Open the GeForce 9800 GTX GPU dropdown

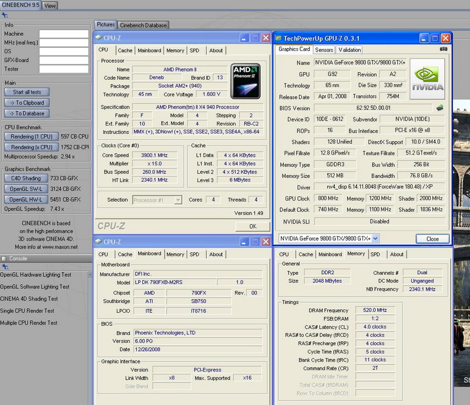point(328,238)
